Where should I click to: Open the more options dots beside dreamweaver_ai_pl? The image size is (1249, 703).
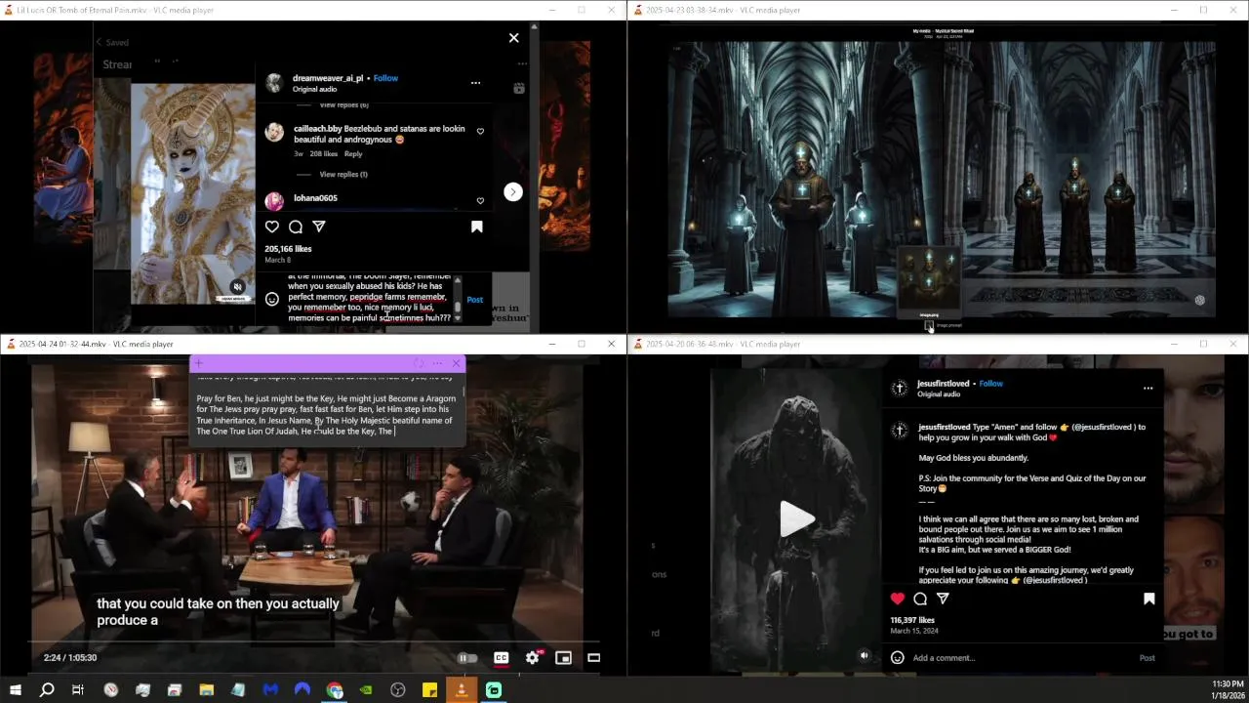[x=475, y=83]
